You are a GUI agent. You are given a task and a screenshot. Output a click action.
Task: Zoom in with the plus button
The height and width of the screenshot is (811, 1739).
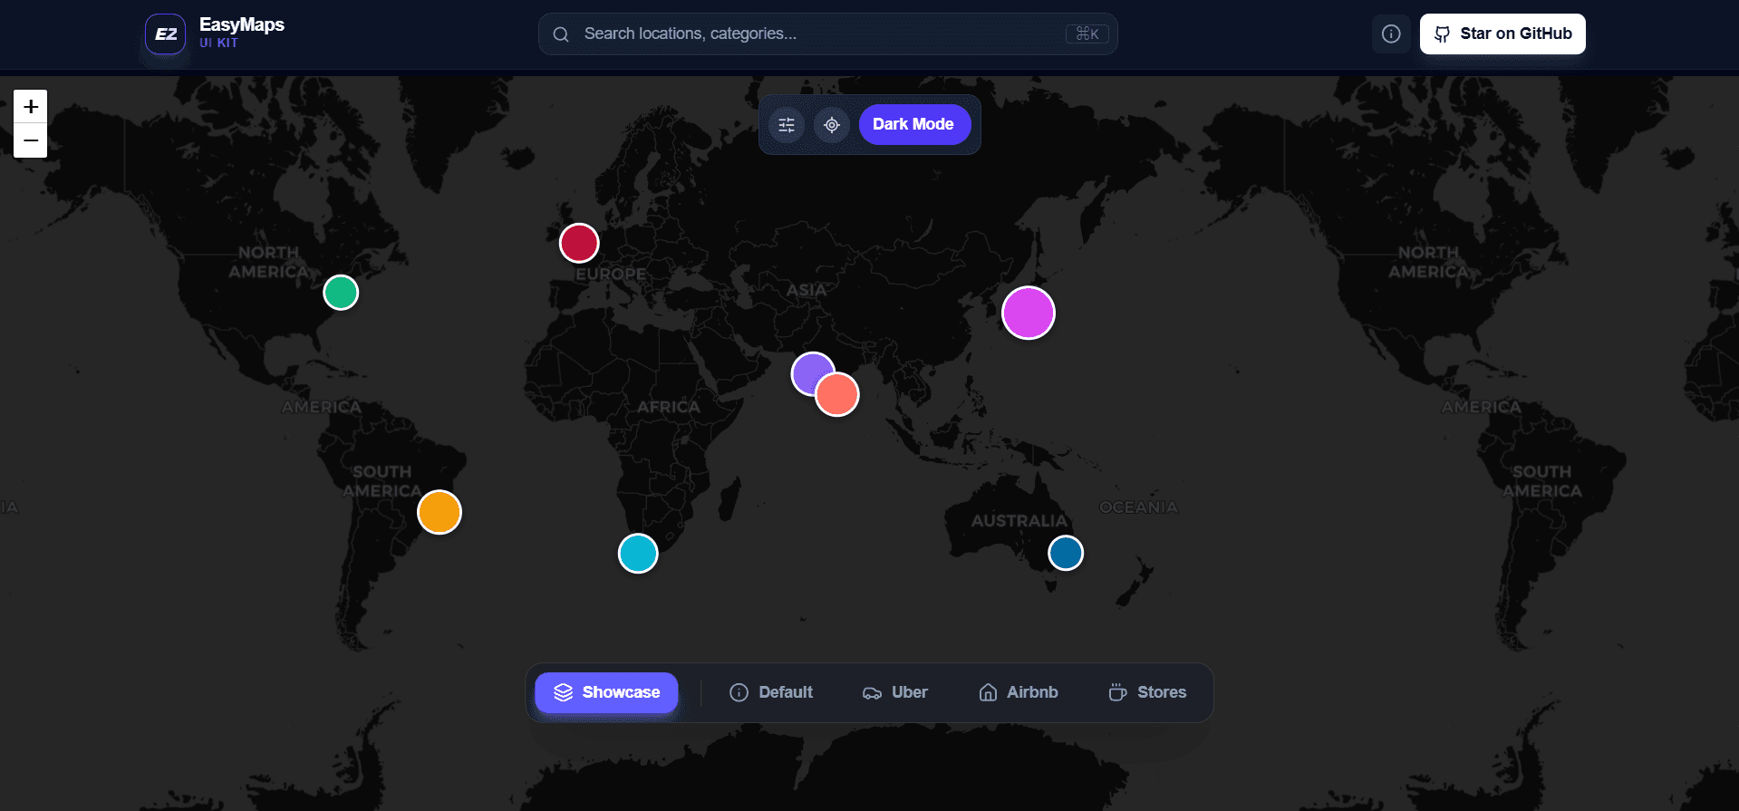31,107
